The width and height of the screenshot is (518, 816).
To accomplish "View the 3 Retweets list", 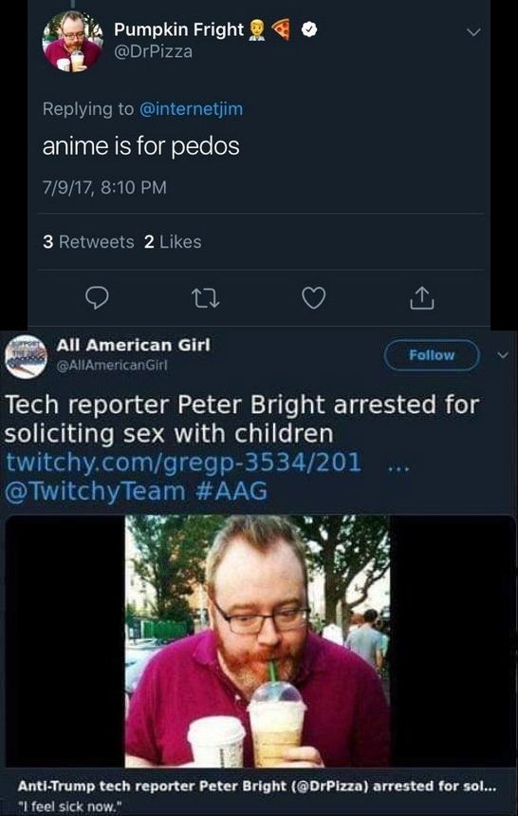I will [88, 242].
